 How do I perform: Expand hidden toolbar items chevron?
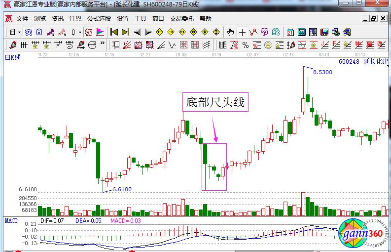(102, 45)
